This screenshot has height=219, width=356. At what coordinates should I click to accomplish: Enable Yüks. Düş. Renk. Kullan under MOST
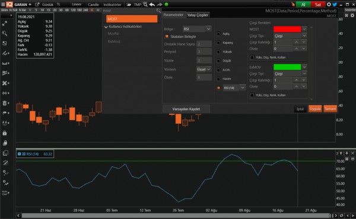coord(252,57)
